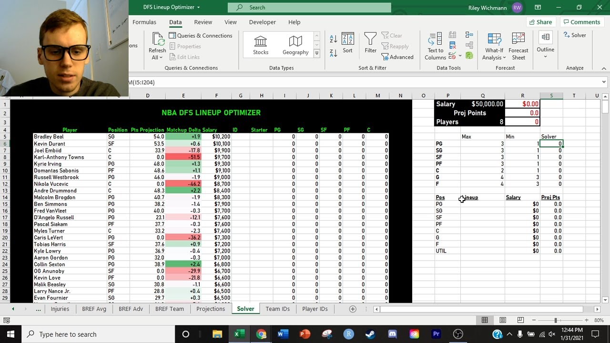This screenshot has height=343, width=610.
Task: Open the Developer ribbon tab
Action: (263, 22)
